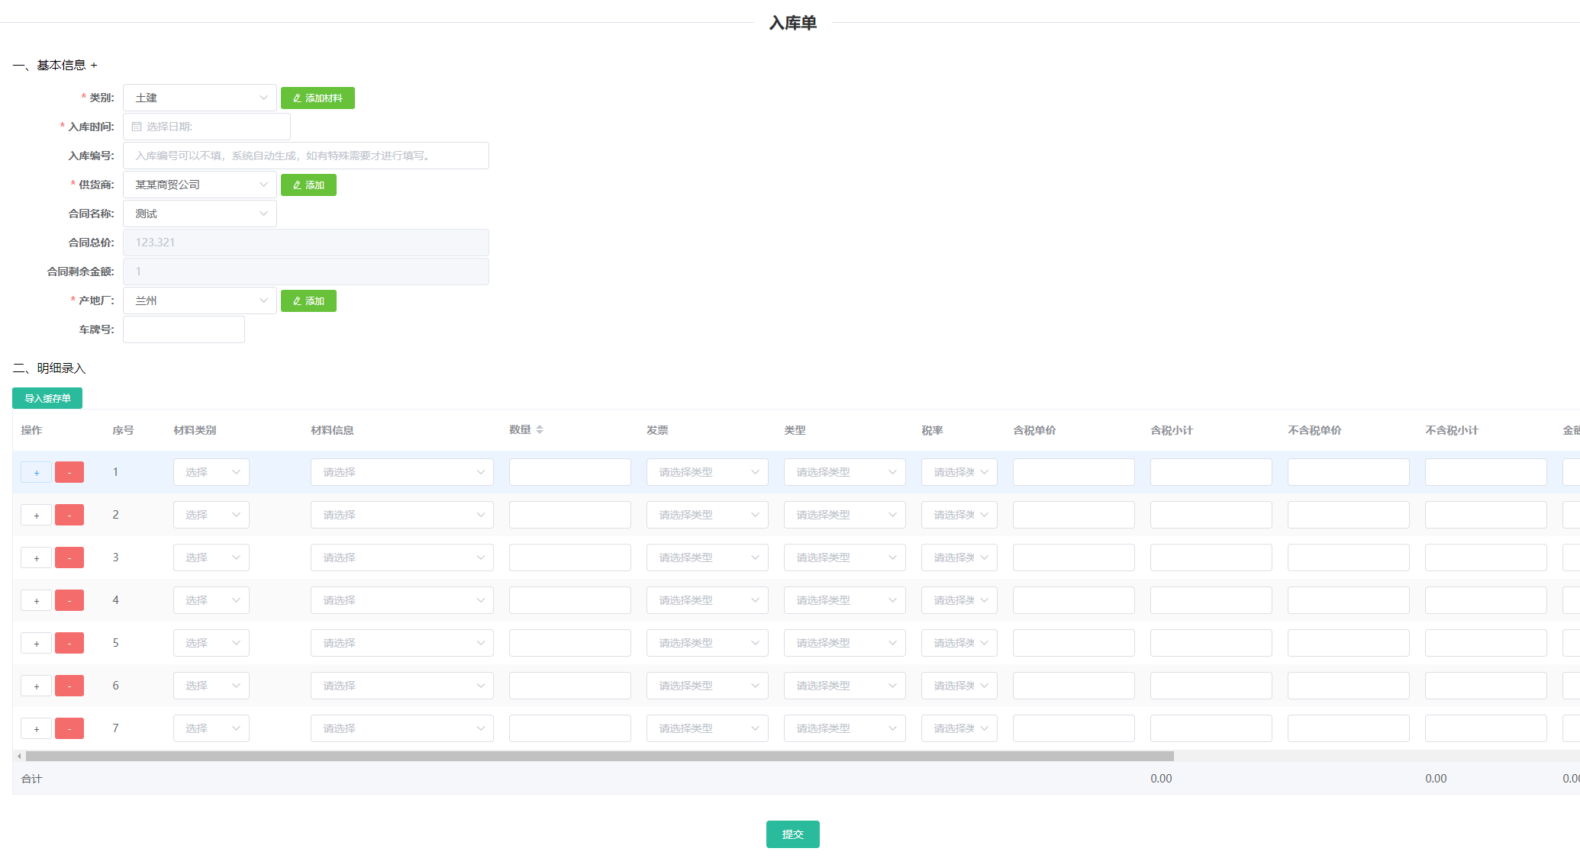
Task: Click the 车牌号 input field
Action: pyautogui.click(x=184, y=329)
